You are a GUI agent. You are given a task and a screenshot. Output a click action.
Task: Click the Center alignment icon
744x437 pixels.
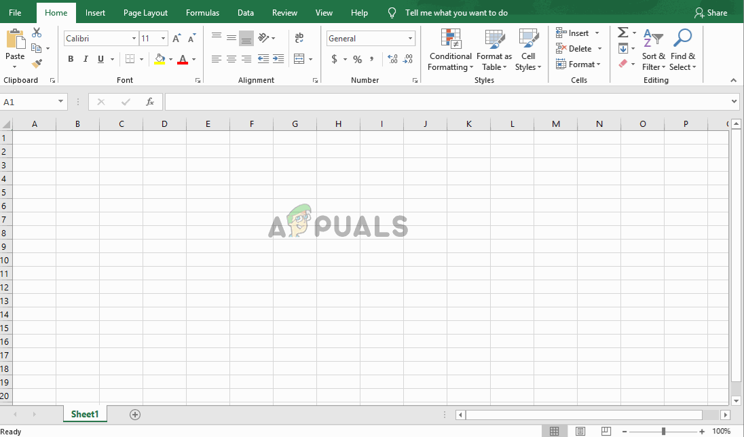[231, 60]
